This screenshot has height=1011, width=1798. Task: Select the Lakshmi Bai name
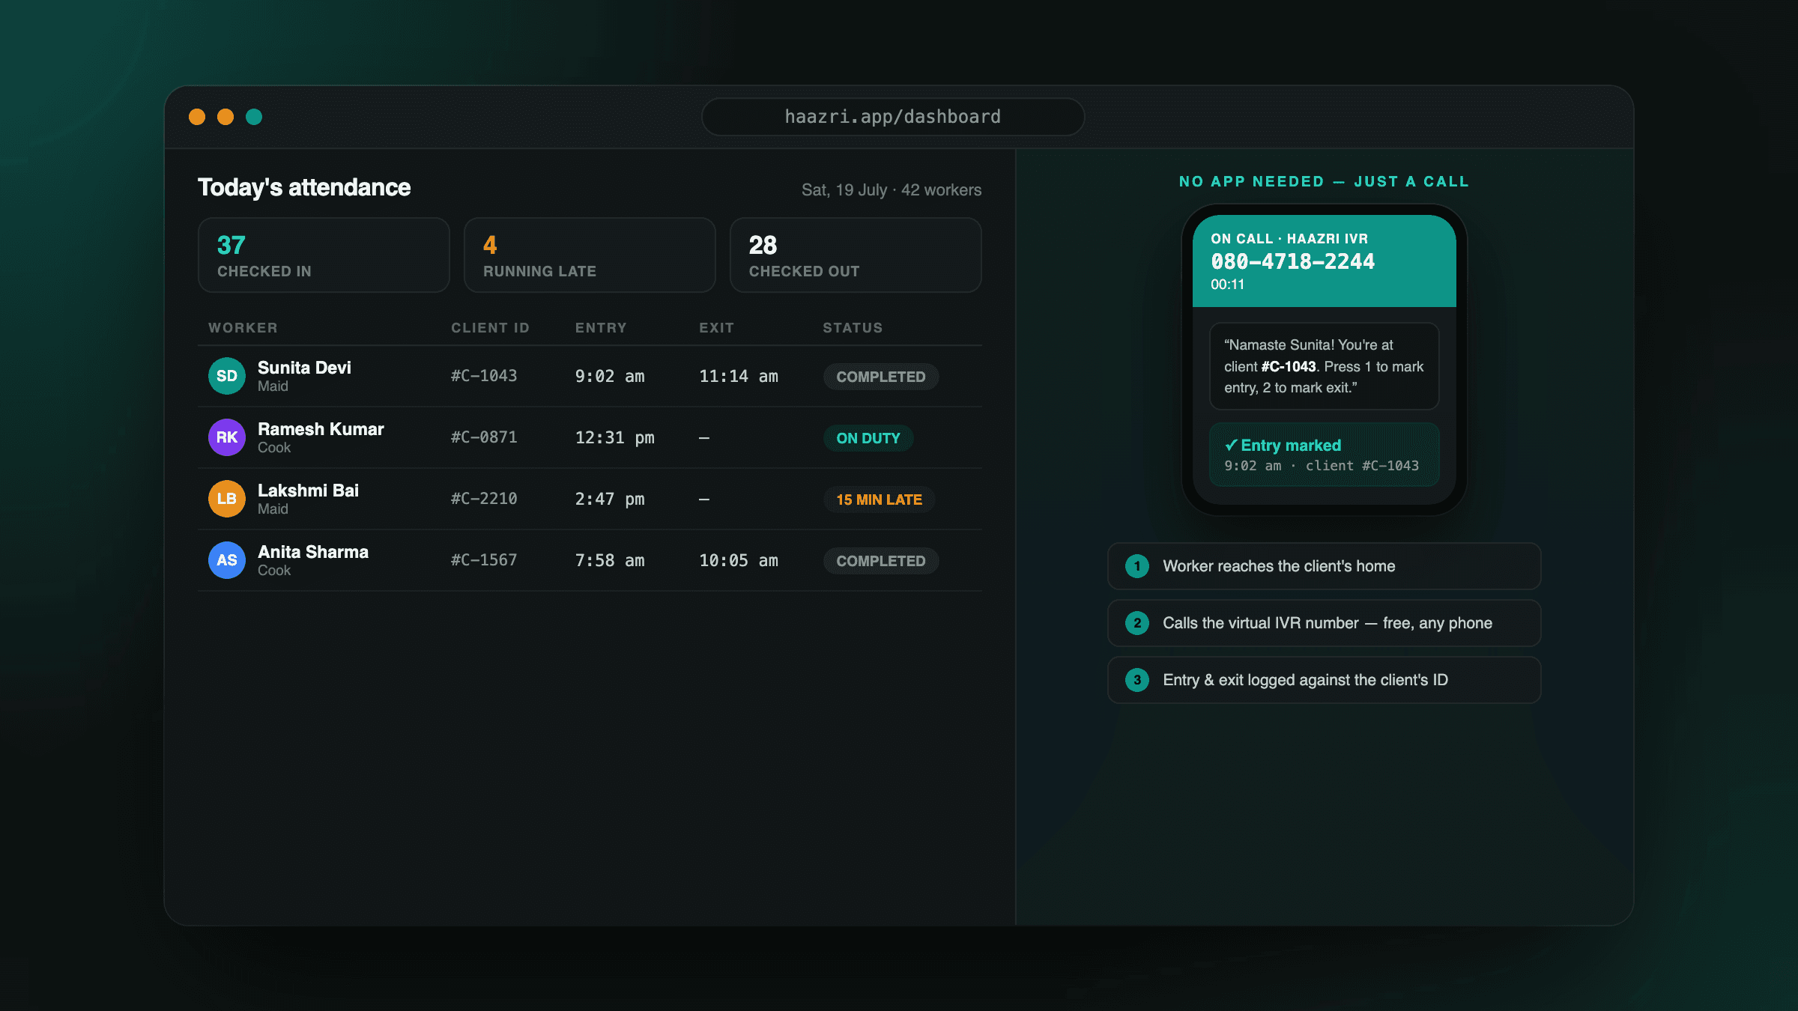pos(308,491)
